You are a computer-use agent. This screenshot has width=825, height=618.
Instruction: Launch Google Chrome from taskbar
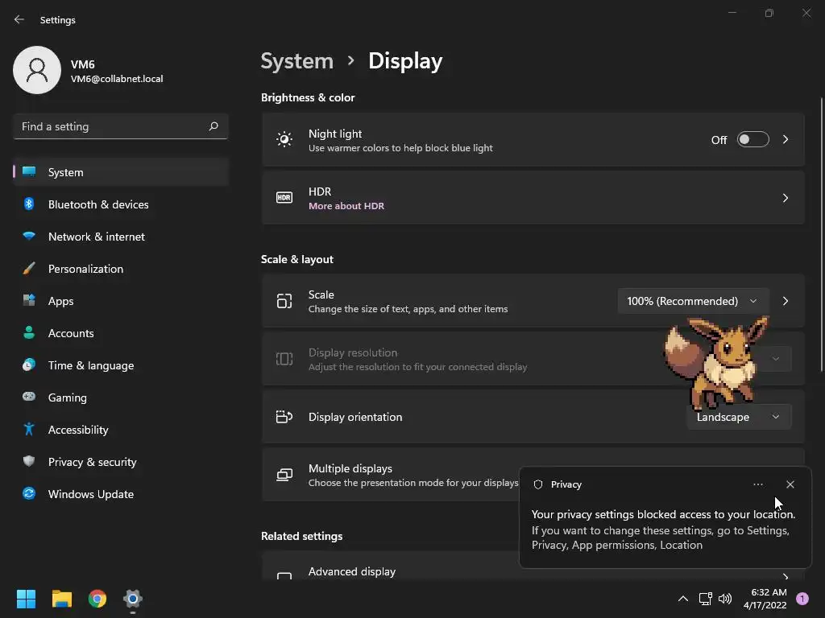pyautogui.click(x=97, y=599)
